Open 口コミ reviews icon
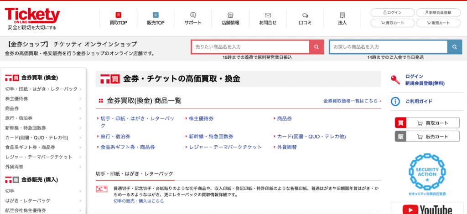The image size is (467, 214). coord(305,18)
